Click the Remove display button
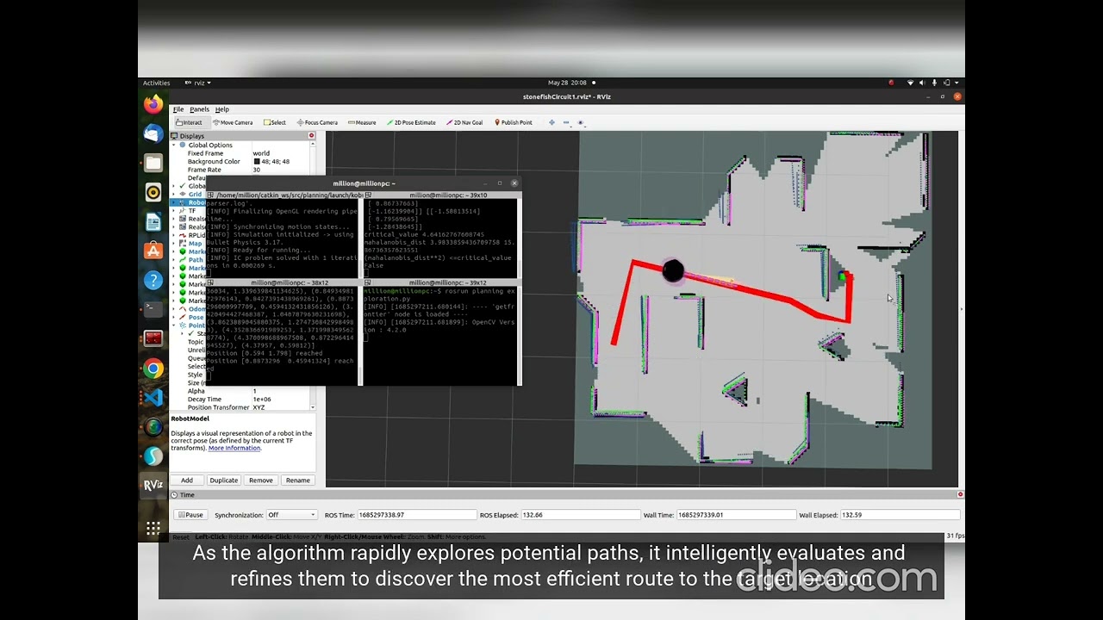This screenshot has width=1103, height=620. pos(260,480)
